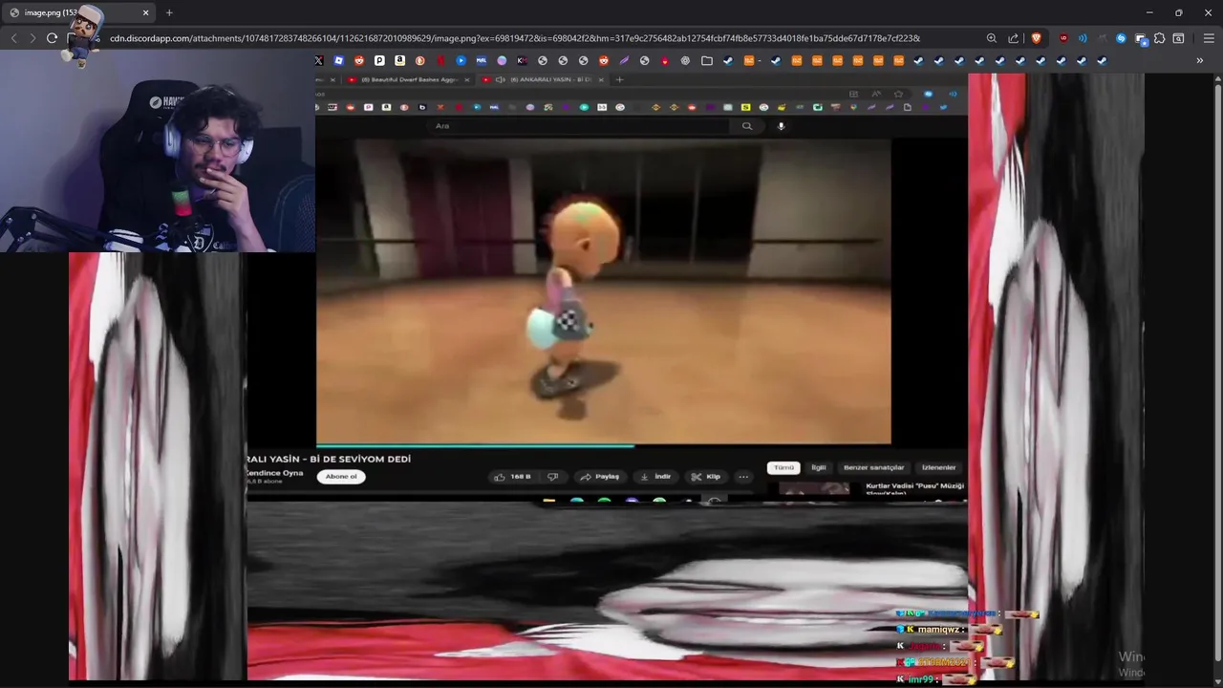Click the share icon in the address bar
1223x688 pixels.
pyautogui.click(x=1014, y=38)
